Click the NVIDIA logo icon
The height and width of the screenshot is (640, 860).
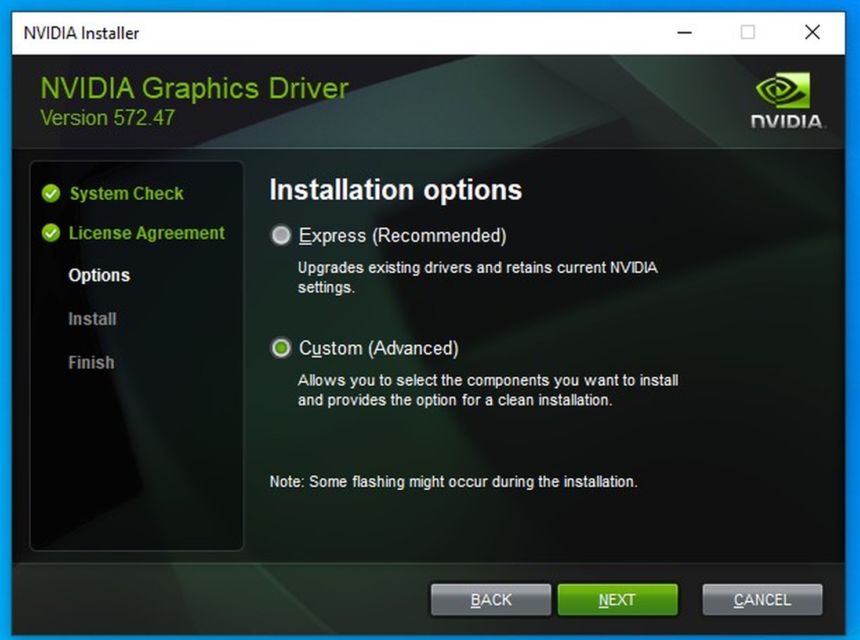click(x=788, y=100)
